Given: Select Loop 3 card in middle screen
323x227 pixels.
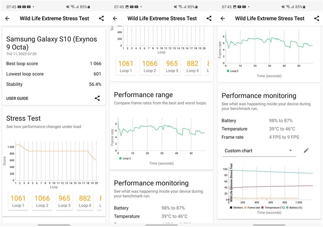Looking at the screenshot, I should coord(172,66).
